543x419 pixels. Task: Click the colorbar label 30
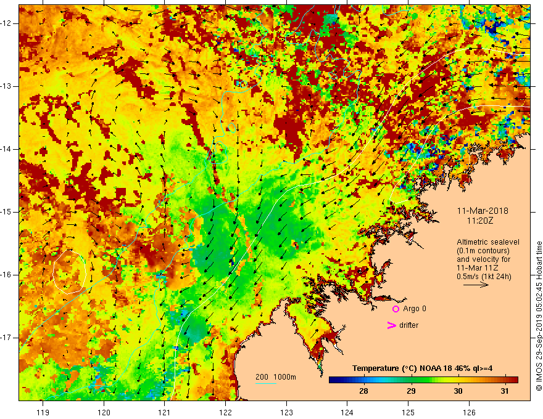pyautogui.click(x=458, y=391)
